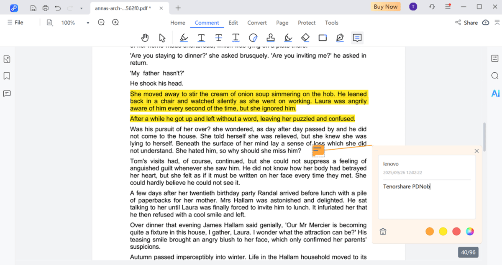Set comment color to yellow swatch
502x265 pixels.
tap(443, 231)
